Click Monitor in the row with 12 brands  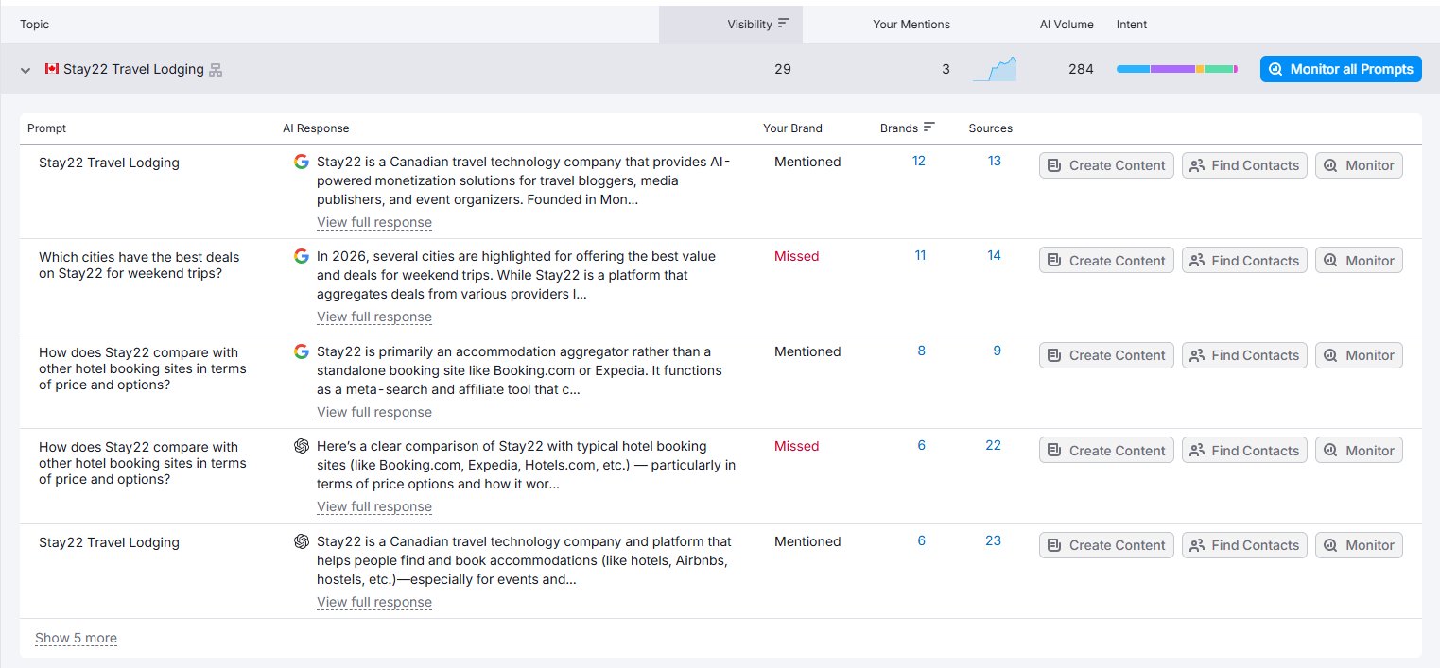(1359, 165)
